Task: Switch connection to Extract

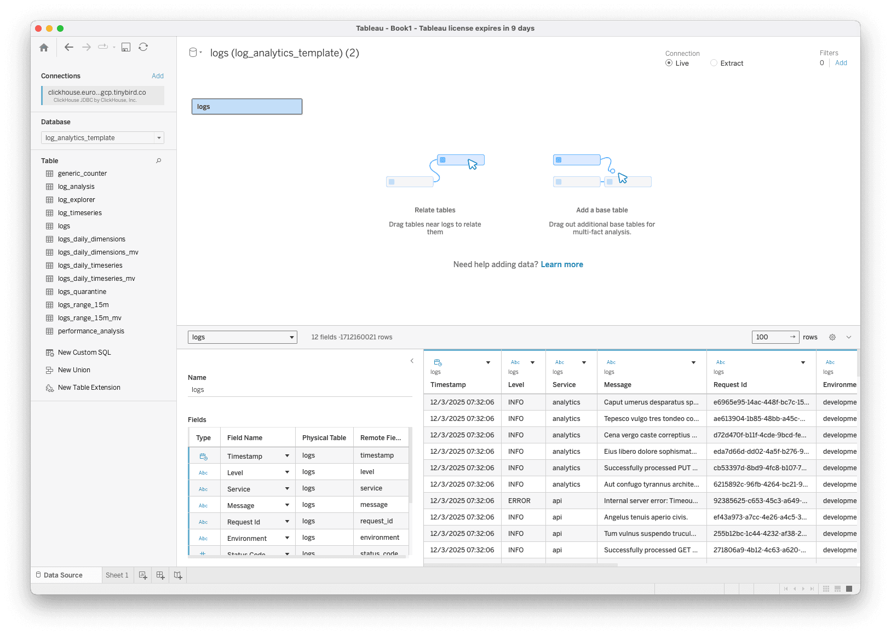Action: click(x=714, y=63)
